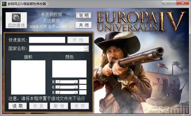191x116 pixels.
Task: Click the 颜色 color preview swatch
Action: [x=69, y=69]
